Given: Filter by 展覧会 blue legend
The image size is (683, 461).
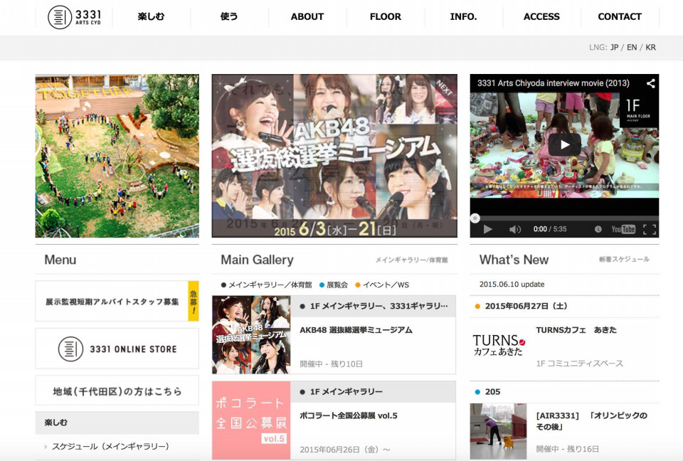Looking at the screenshot, I should 334,285.
